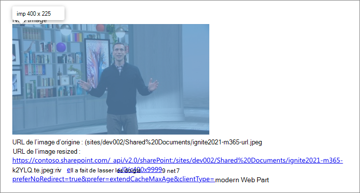Click the blue underlined 'e' link fragment
360x193 pixels.
click(68, 170)
